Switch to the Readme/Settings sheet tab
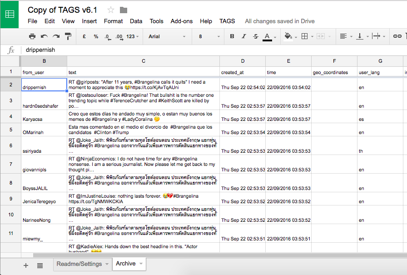This screenshot has height=275, width=407. pos(79,264)
